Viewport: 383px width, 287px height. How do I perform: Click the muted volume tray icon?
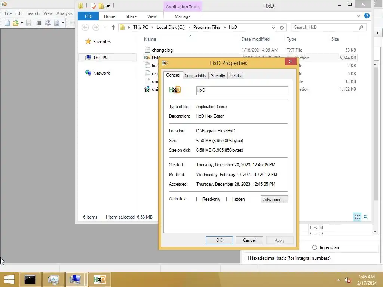point(347,280)
